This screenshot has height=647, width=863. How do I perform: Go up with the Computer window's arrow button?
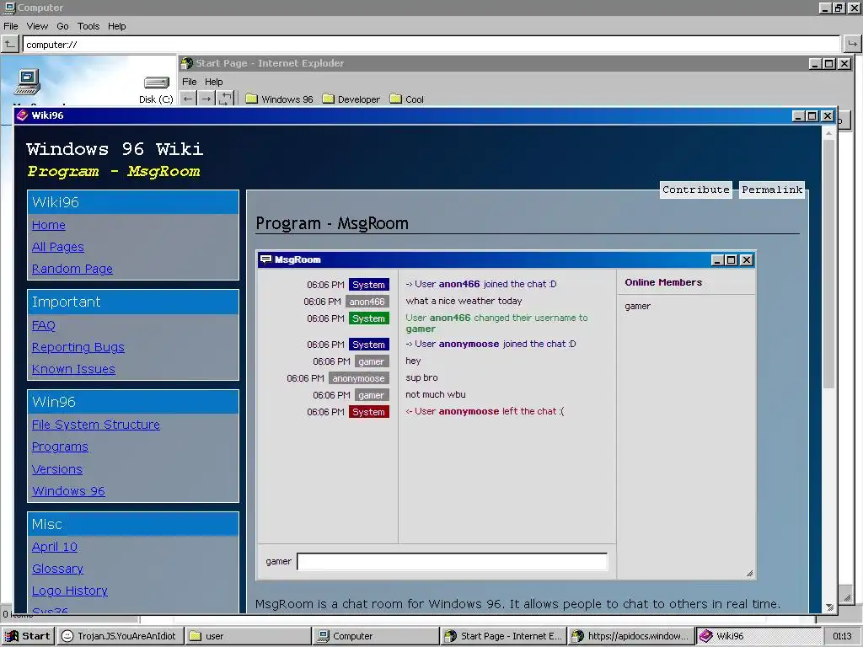(x=9, y=44)
